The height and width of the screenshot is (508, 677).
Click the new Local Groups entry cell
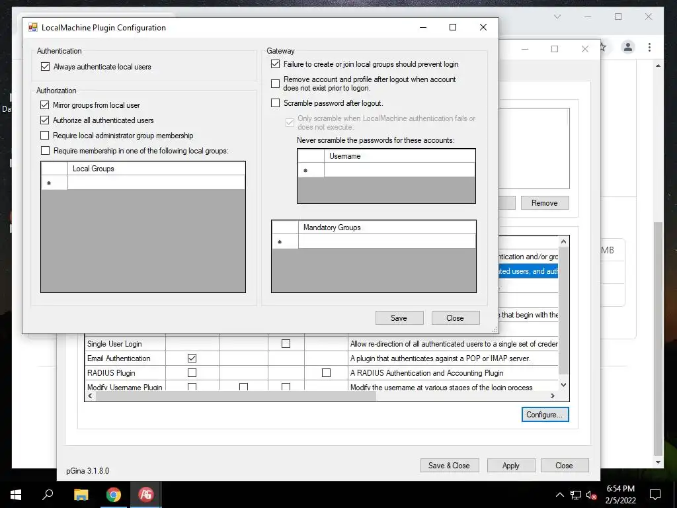pos(156,183)
